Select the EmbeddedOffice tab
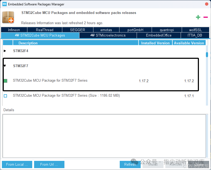211x170 pixels. [159, 35]
